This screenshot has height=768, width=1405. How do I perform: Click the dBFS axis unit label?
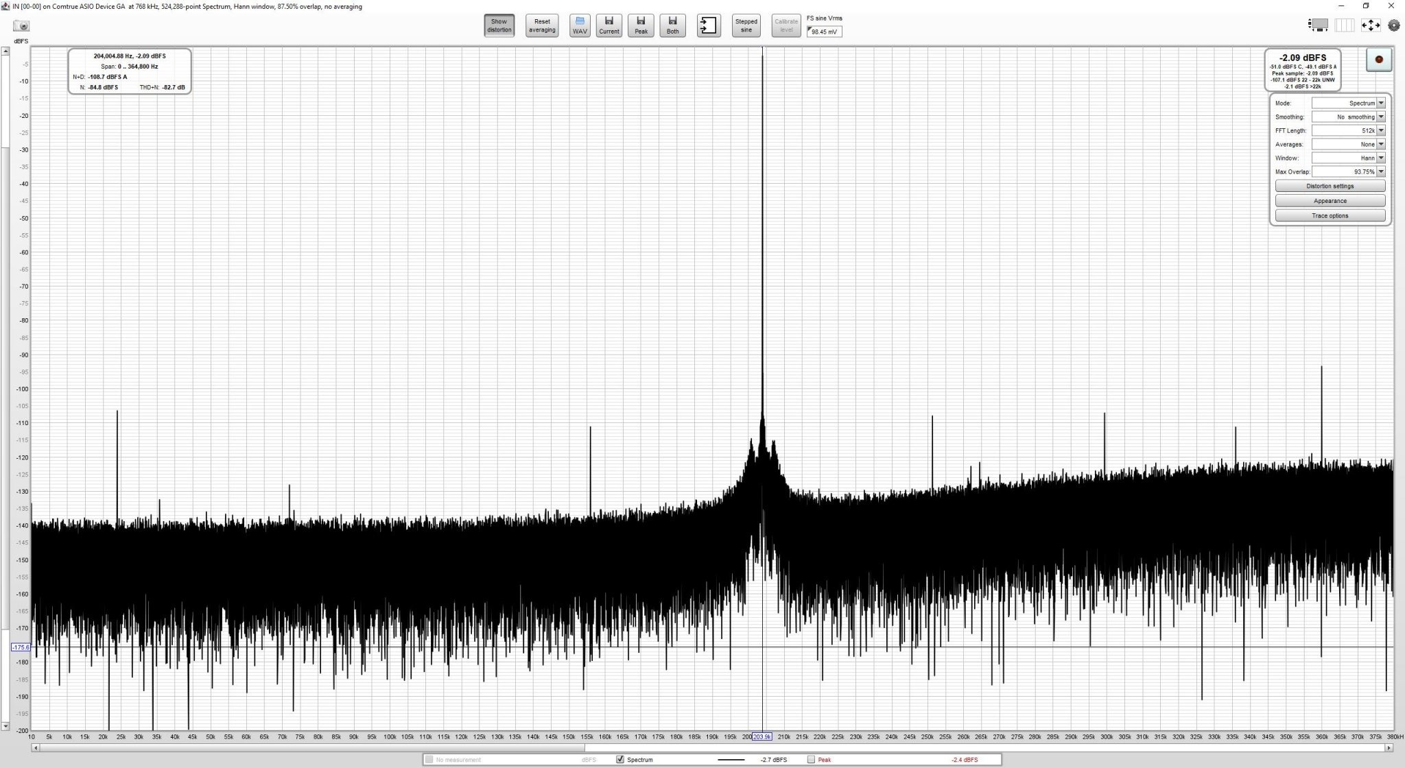click(x=21, y=41)
